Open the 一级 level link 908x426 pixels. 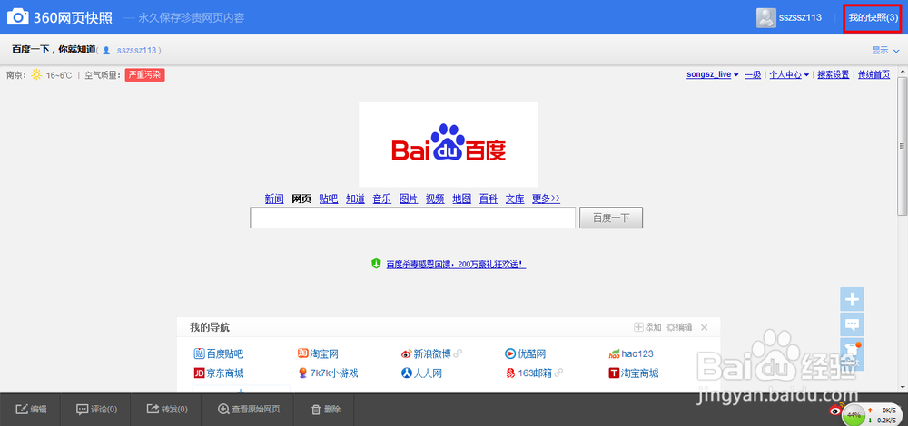753,74
